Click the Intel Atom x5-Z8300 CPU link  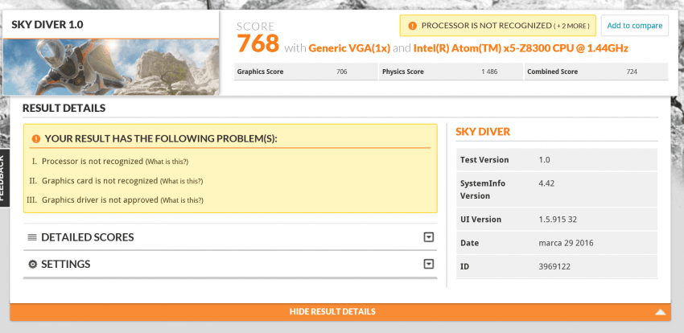(x=521, y=48)
